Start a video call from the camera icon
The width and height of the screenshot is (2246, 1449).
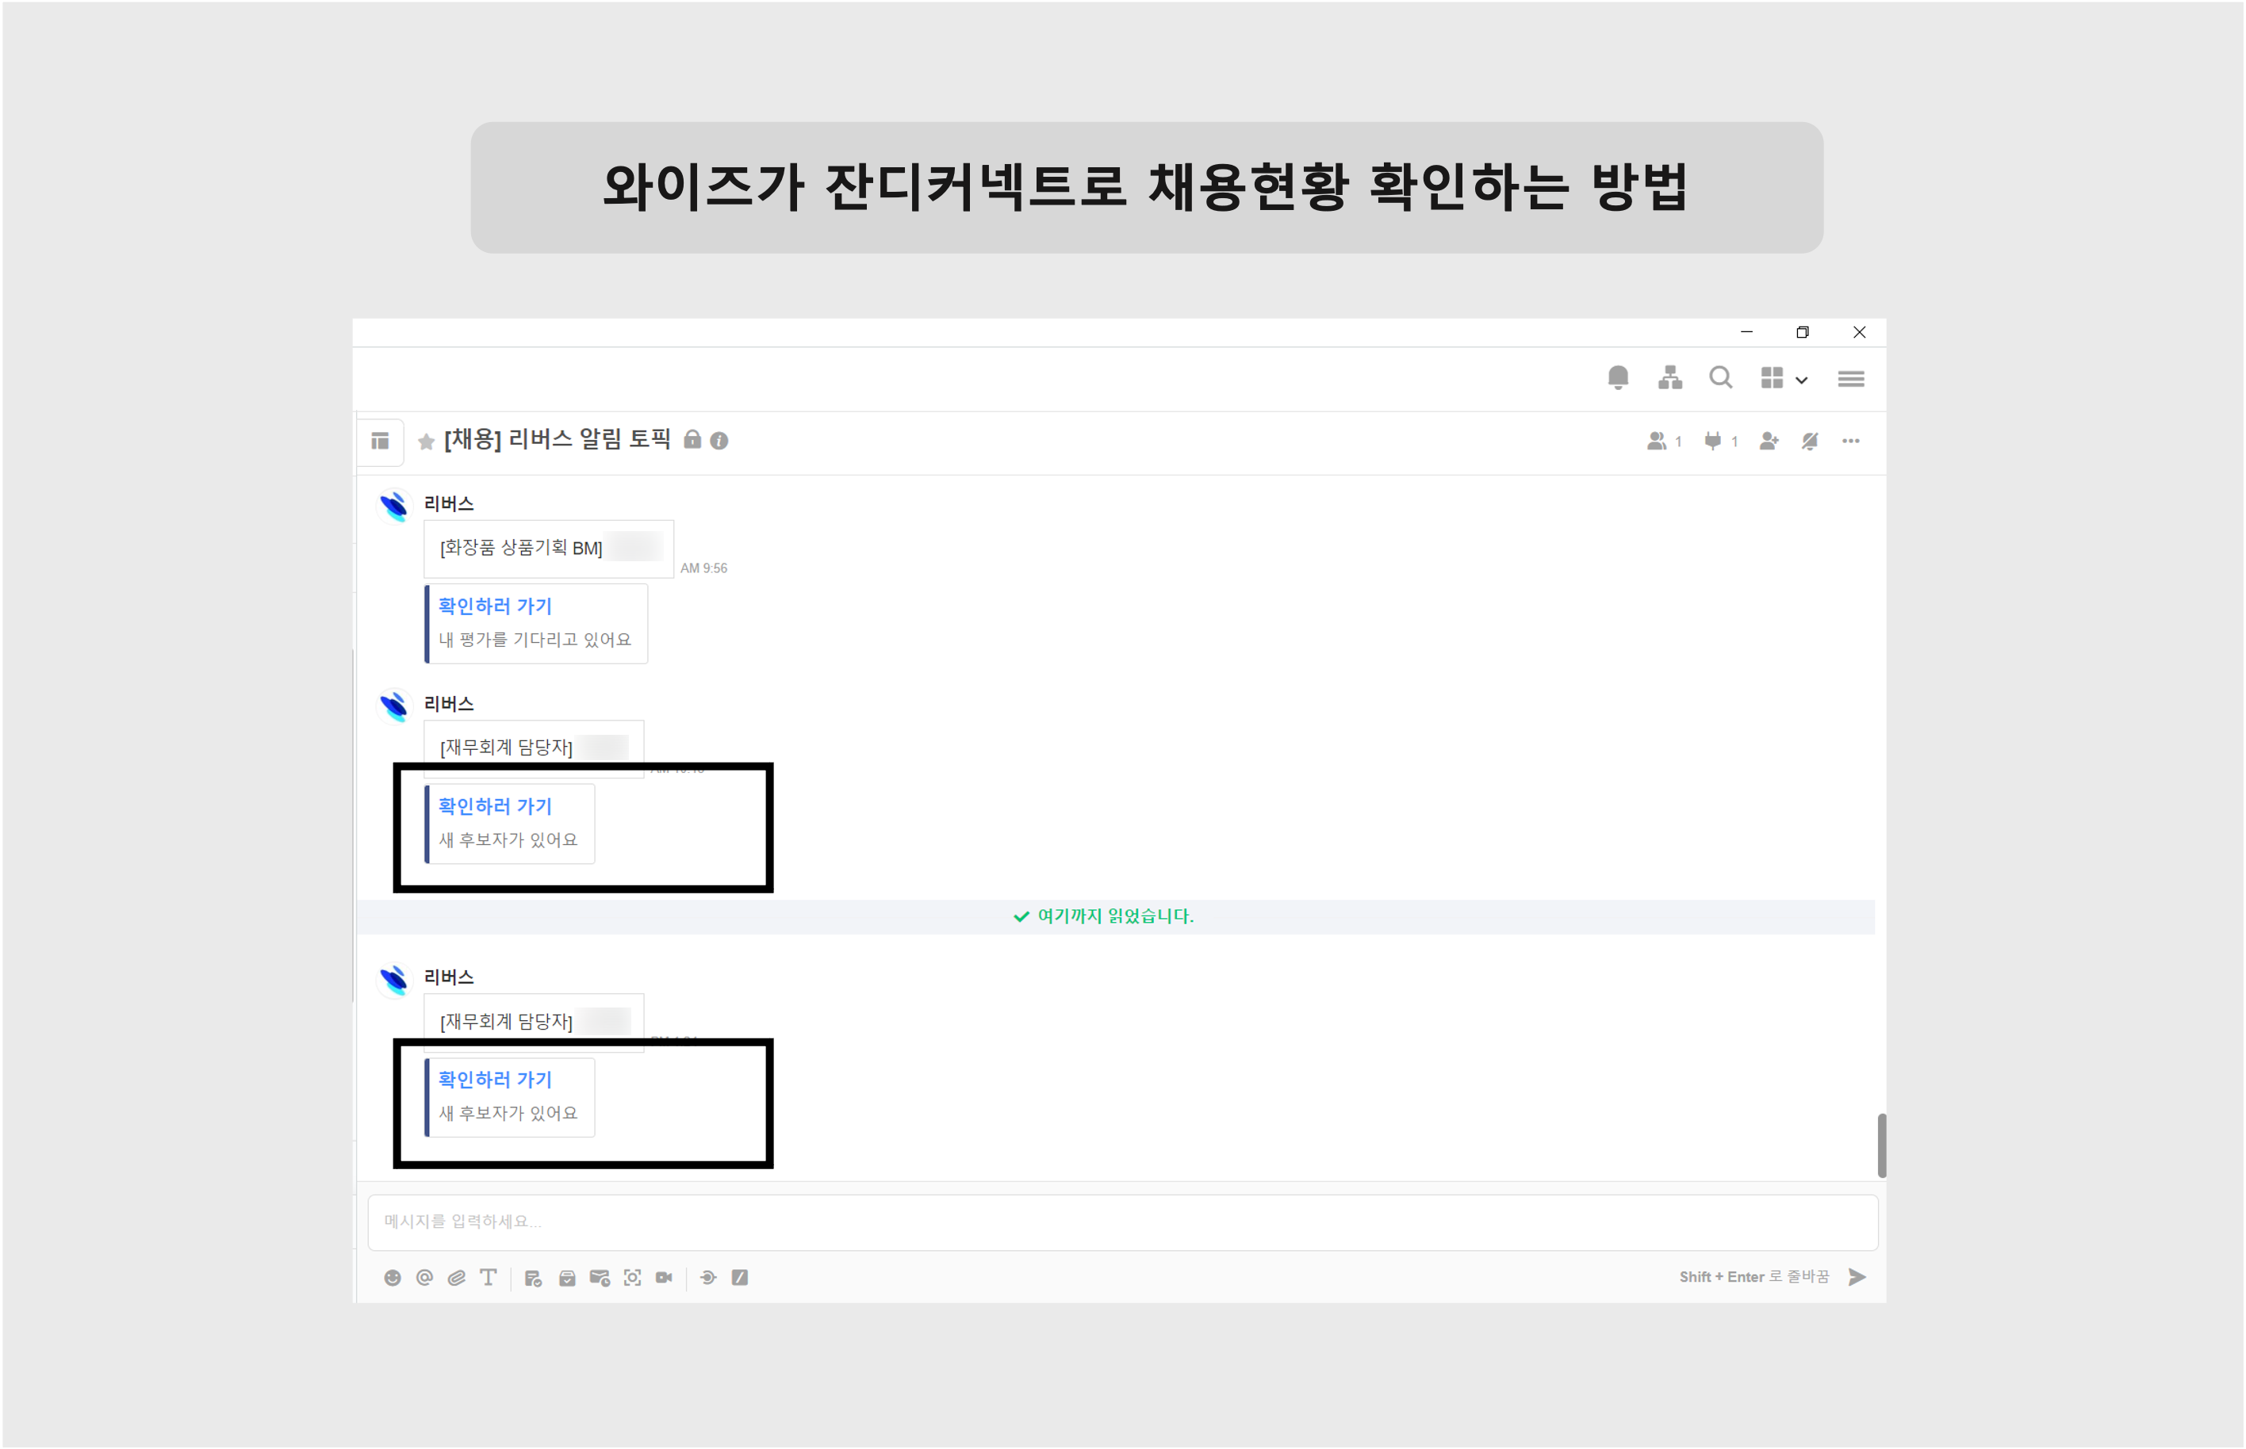(666, 1278)
